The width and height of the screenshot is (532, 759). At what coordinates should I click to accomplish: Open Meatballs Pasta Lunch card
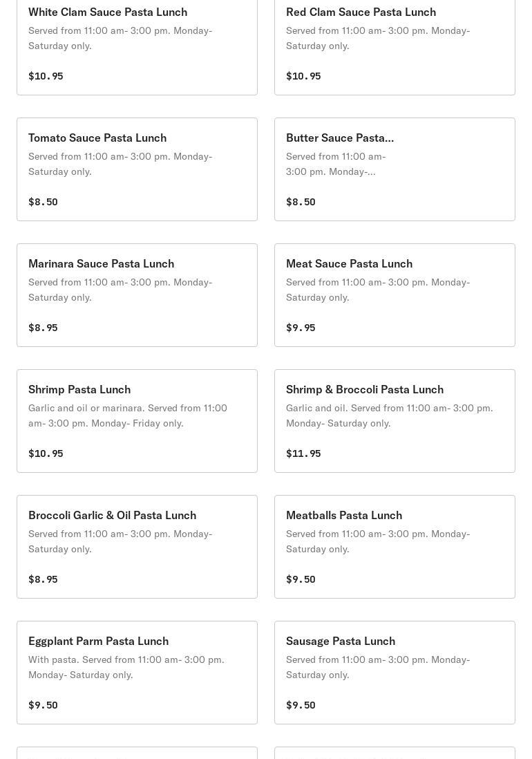point(395,547)
